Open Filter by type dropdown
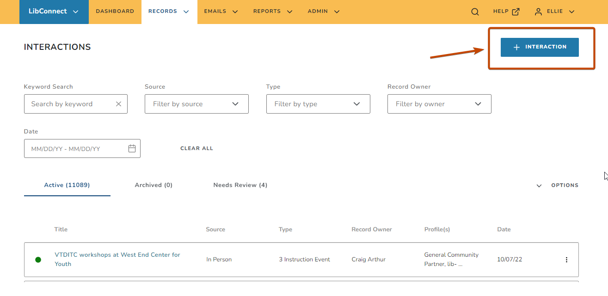 coord(318,104)
